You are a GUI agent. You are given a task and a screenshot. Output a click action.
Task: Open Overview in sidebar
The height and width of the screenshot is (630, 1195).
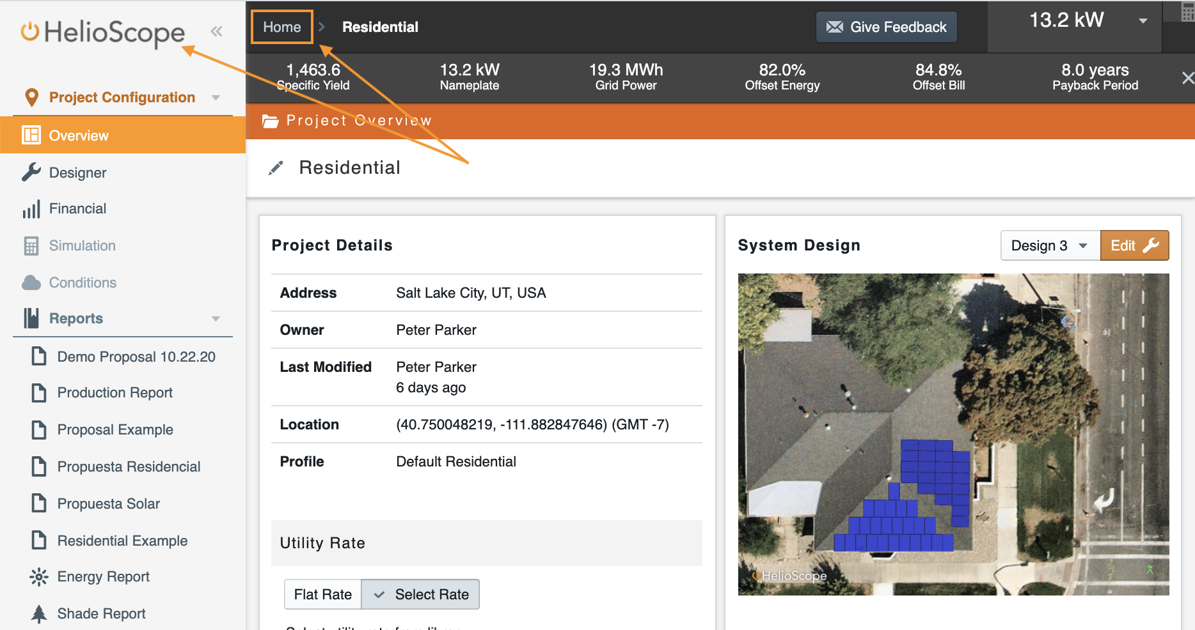click(x=123, y=135)
